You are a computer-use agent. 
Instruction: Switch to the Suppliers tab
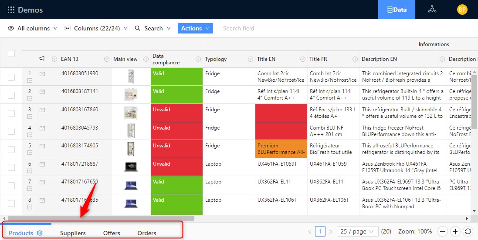coord(73,233)
